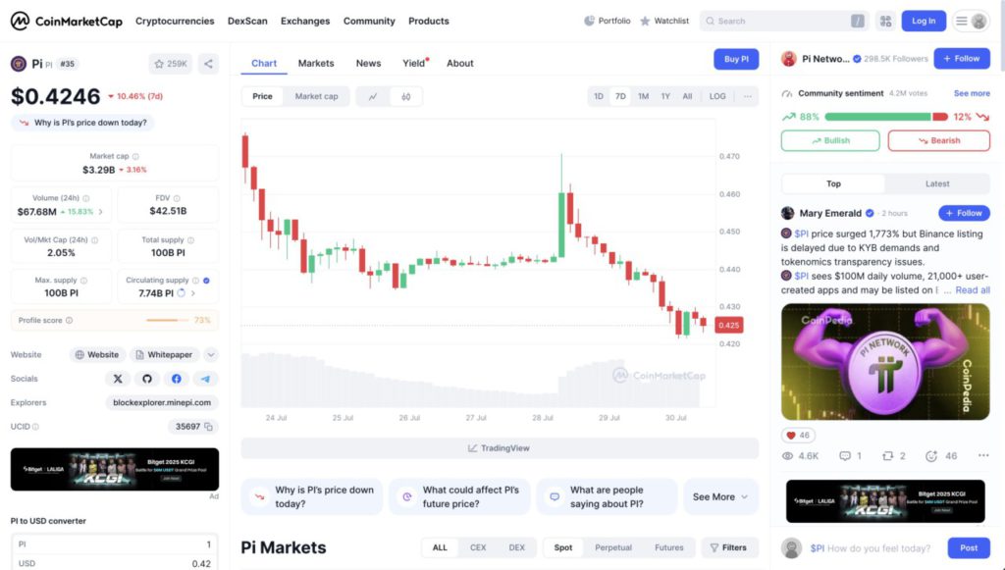Click the Buy Pi button
1005x570 pixels.
(x=736, y=59)
